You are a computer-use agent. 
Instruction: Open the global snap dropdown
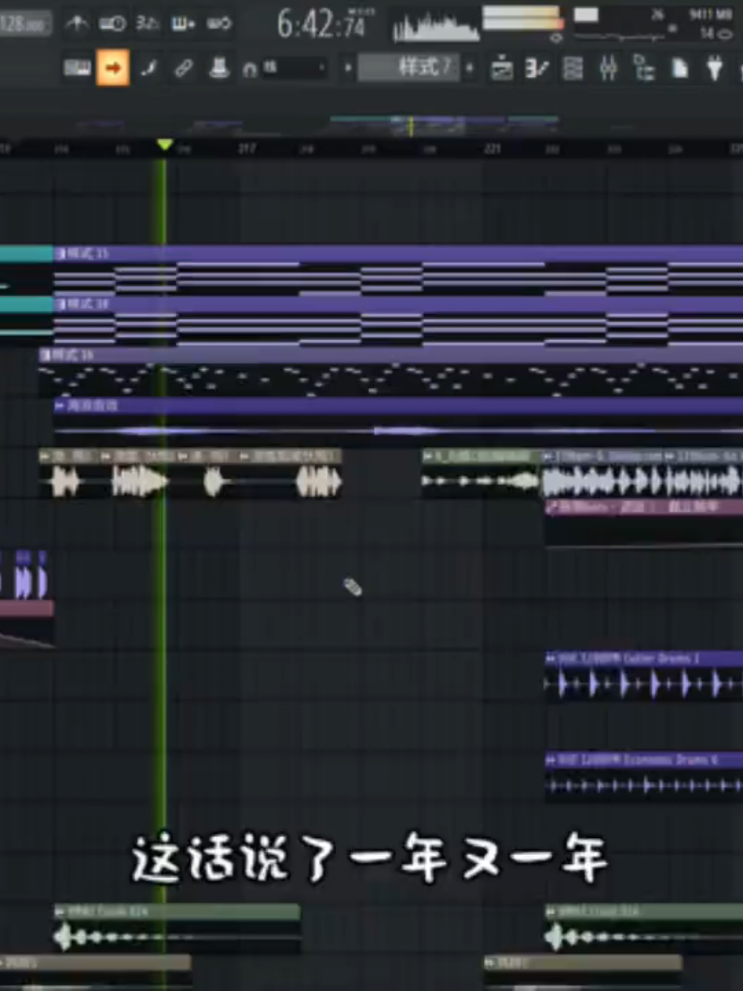pyautogui.click(x=295, y=69)
